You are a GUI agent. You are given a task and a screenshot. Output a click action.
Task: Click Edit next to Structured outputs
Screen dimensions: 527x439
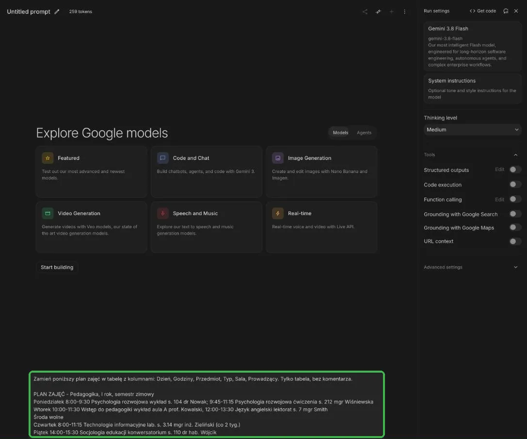point(499,170)
